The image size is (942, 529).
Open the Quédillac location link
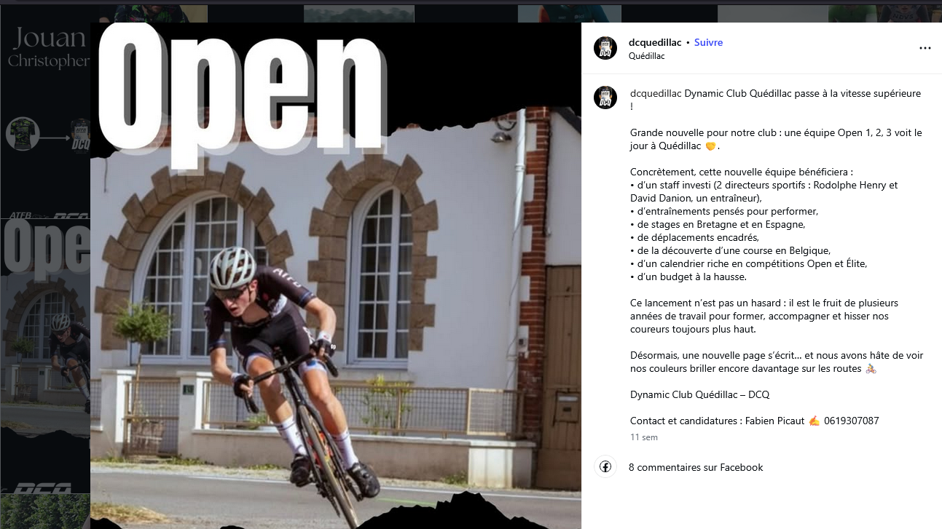coord(647,56)
